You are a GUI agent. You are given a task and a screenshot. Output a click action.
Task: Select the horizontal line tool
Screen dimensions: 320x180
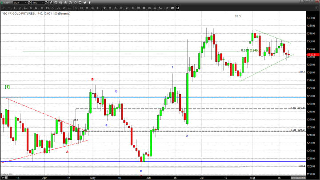click(9, 8)
